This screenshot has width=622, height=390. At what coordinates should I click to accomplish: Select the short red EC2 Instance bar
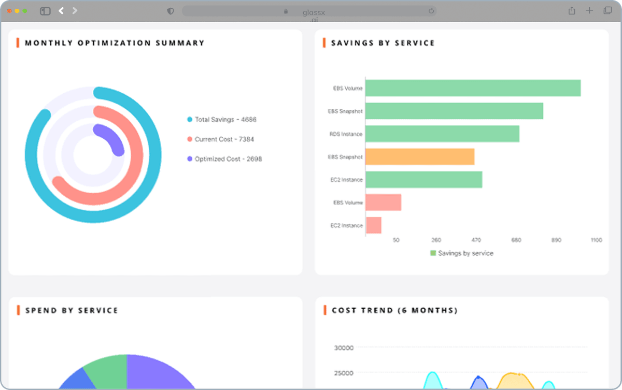click(x=373, y=225)
